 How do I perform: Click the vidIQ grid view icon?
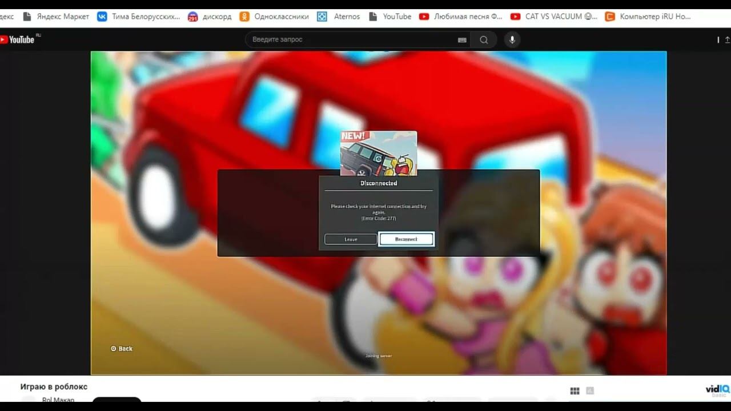click(x=575, y=391)
